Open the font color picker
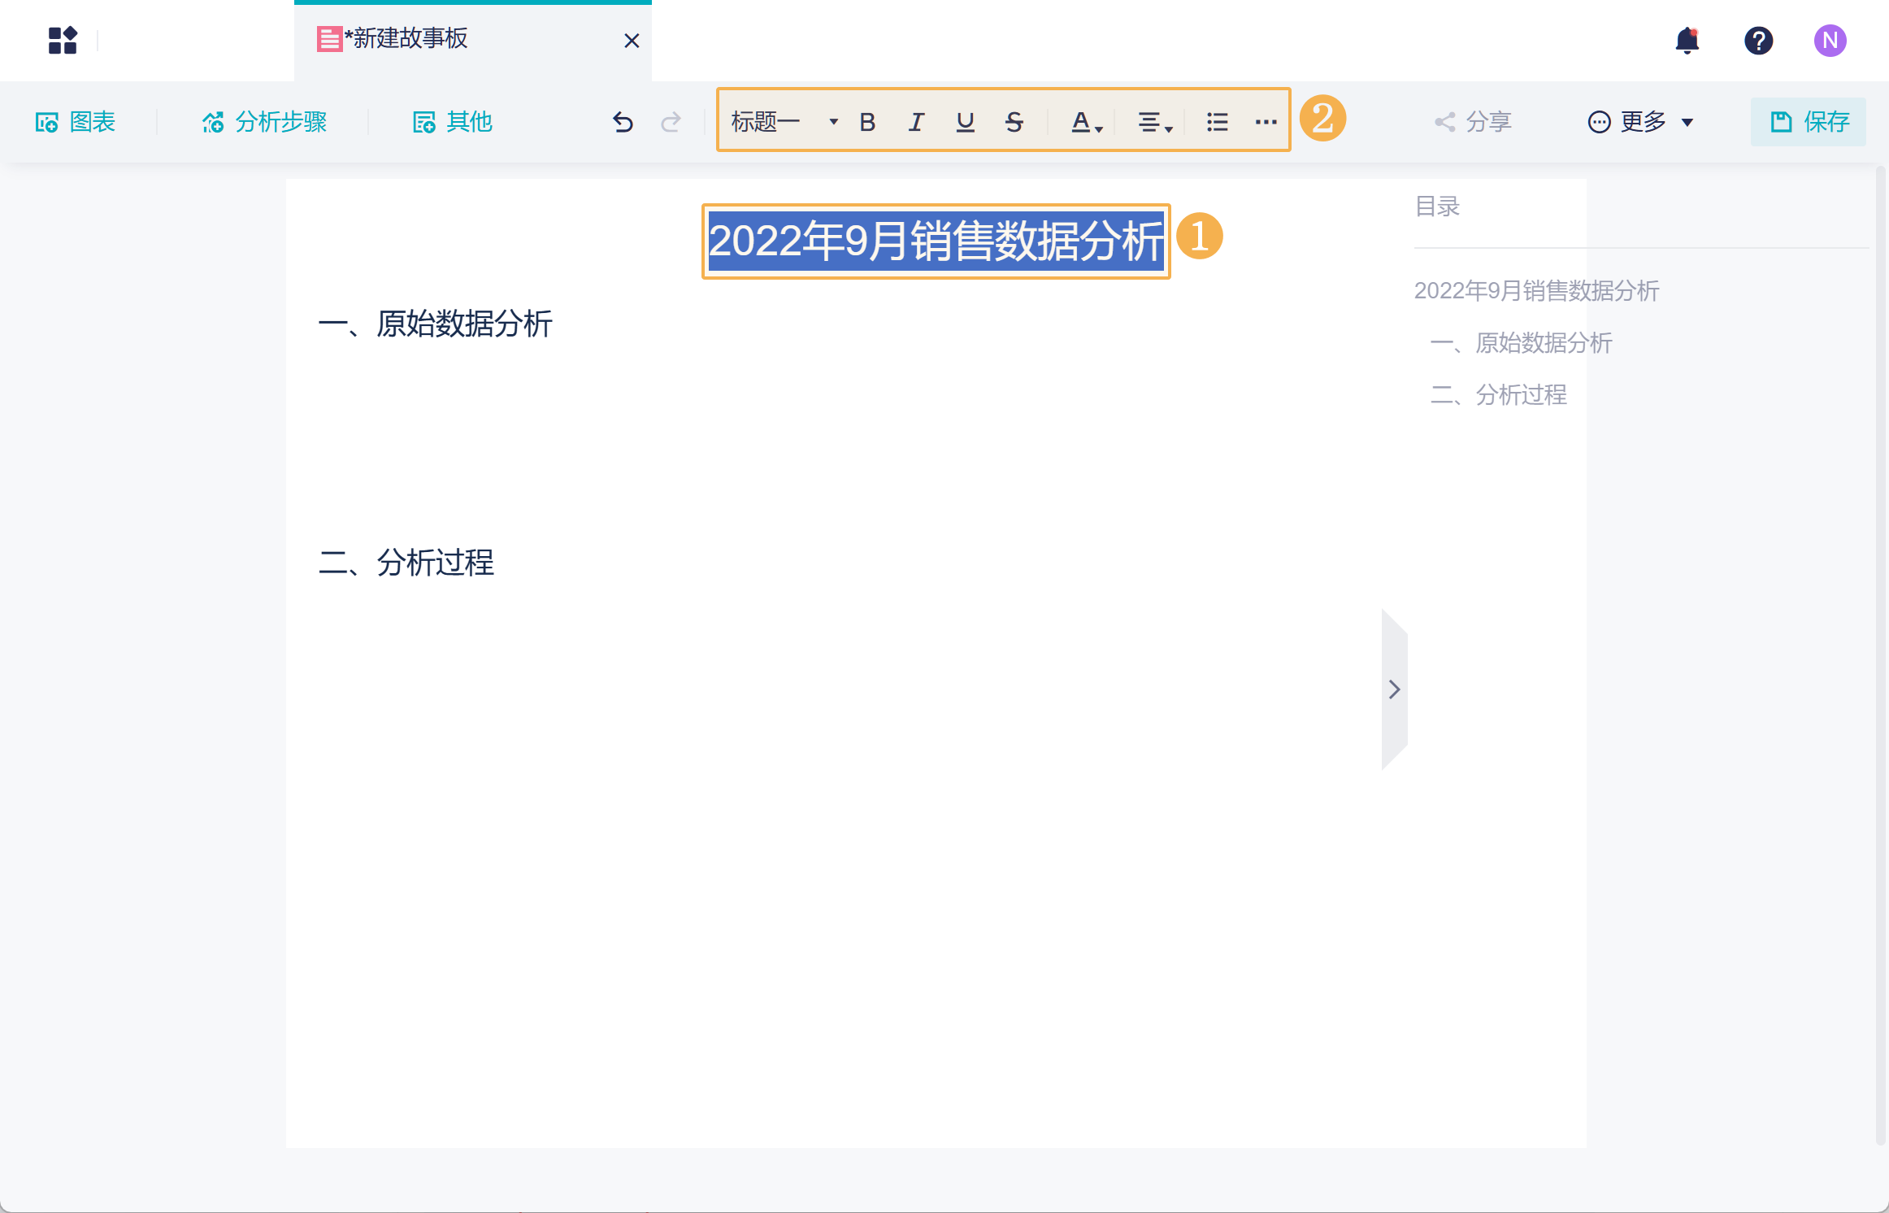The image size is (1889, 1213). [x=1086, y=122]
